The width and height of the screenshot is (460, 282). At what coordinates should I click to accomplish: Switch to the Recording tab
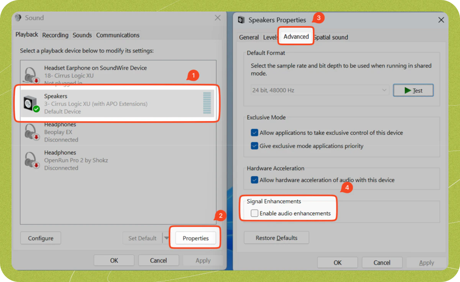point(55,35)
